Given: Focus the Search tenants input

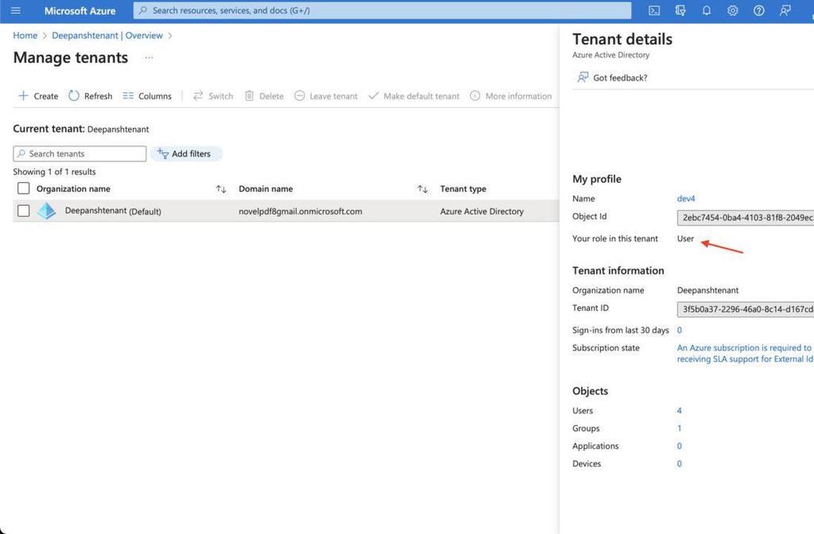Looking at the screenshot, I should click(x=80, y=153).
